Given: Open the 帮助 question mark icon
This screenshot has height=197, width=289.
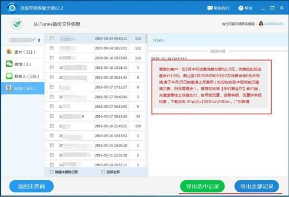Looking at the screenshot, I should (241, 8).
